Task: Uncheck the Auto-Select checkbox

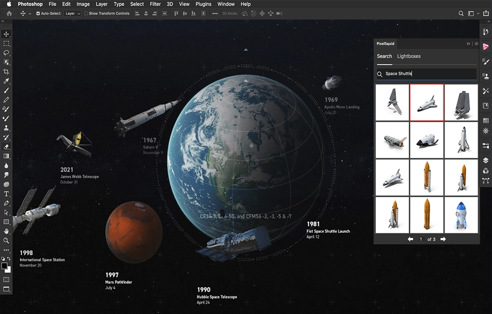Action: click(38, 13)
